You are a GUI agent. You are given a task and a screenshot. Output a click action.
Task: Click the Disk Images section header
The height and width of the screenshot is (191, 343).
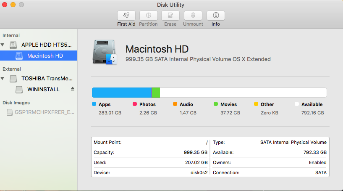(x=16, y=103)
